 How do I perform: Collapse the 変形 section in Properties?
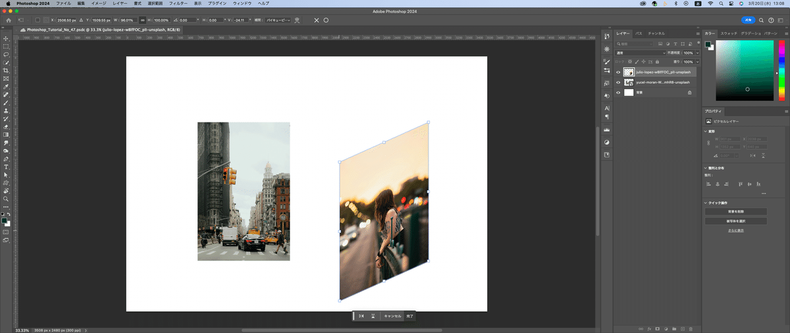pyautogui.click(x=706, y=132)
